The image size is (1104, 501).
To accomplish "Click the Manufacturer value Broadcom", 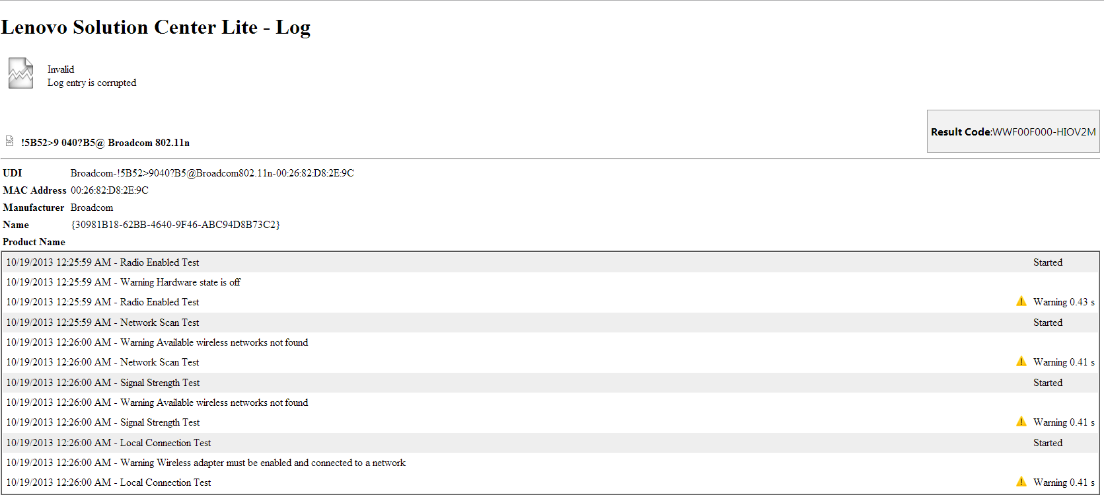I will click(x=92, y=208).
